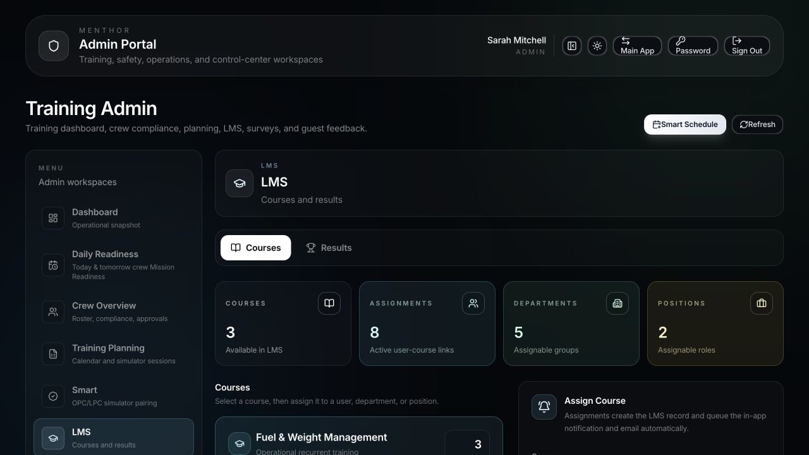The width and height of the screenshot is (809, 455).
Task: Click the Crew Overview people icon
Action: [53, 312]
